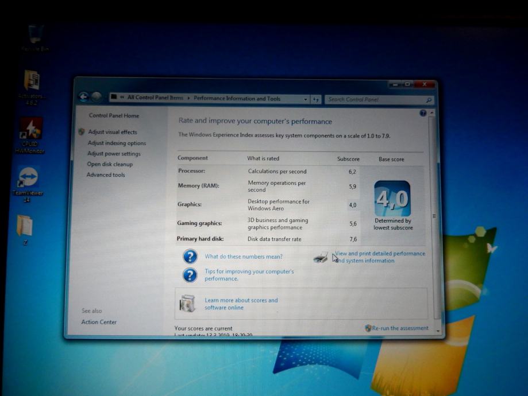
Task: Click the Gaming graphics subscore 5,6
Action: click(x=353, y=224)
